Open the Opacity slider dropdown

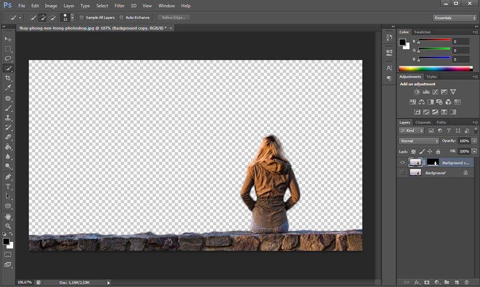pyautogui.click(x=474, y=141)
